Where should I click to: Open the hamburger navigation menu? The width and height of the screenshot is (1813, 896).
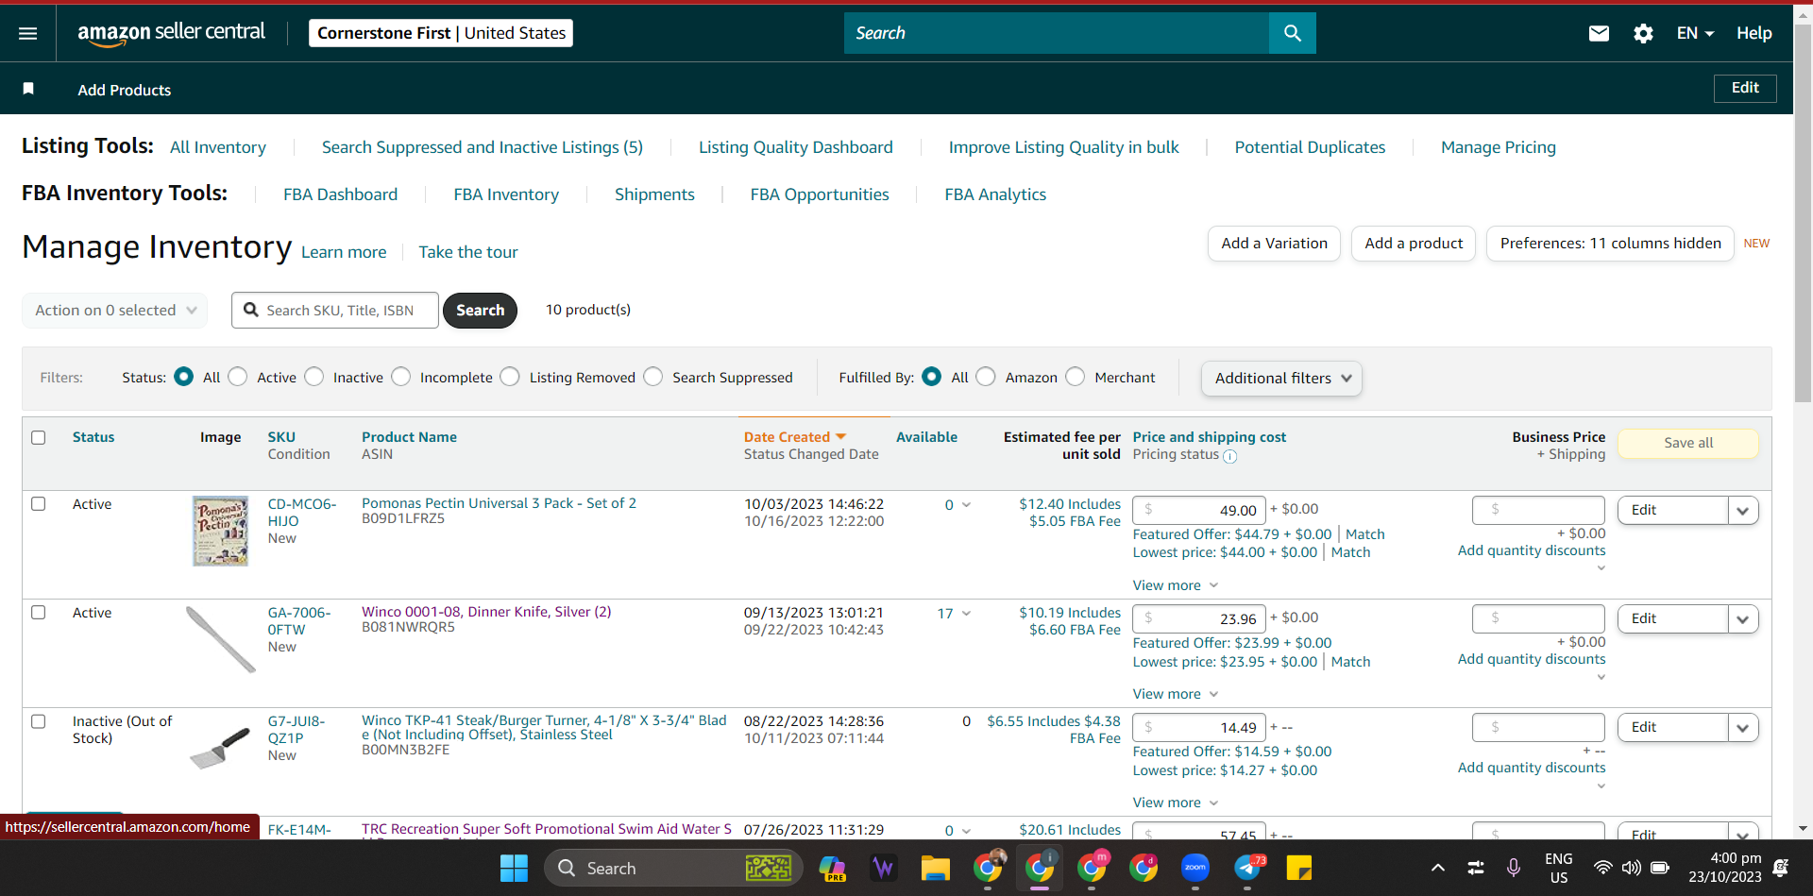point(28,33)
